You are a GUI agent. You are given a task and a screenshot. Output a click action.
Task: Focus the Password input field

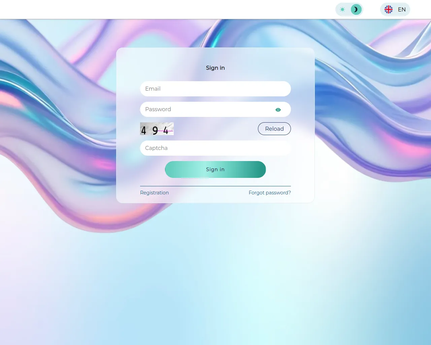click(215, 109)
